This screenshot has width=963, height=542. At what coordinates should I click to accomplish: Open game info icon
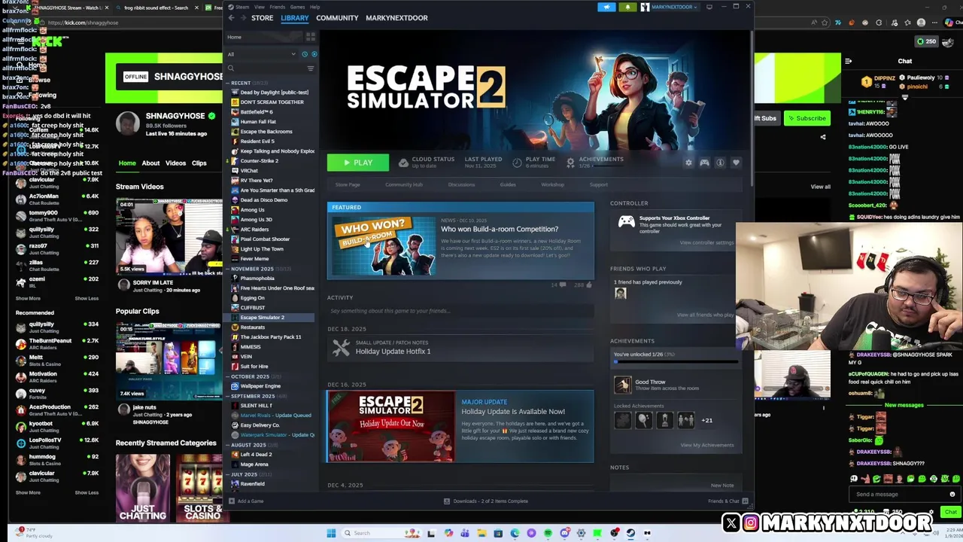click(720, 163)
